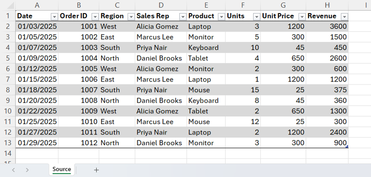Expand the Sales Rep filter menu
The width and height of the screenshot is (371, 177).
pos(183,16)
